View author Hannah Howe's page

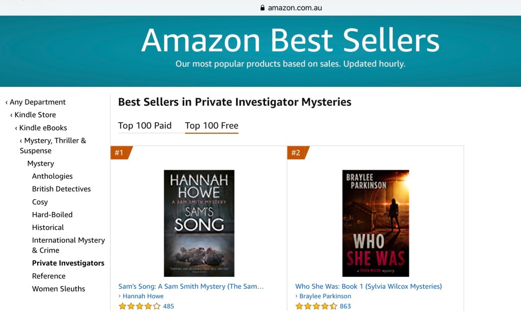point(143,296)
